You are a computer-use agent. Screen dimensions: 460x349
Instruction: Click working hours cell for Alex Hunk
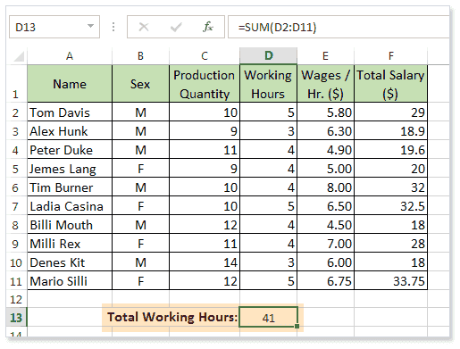click(268, 131)
